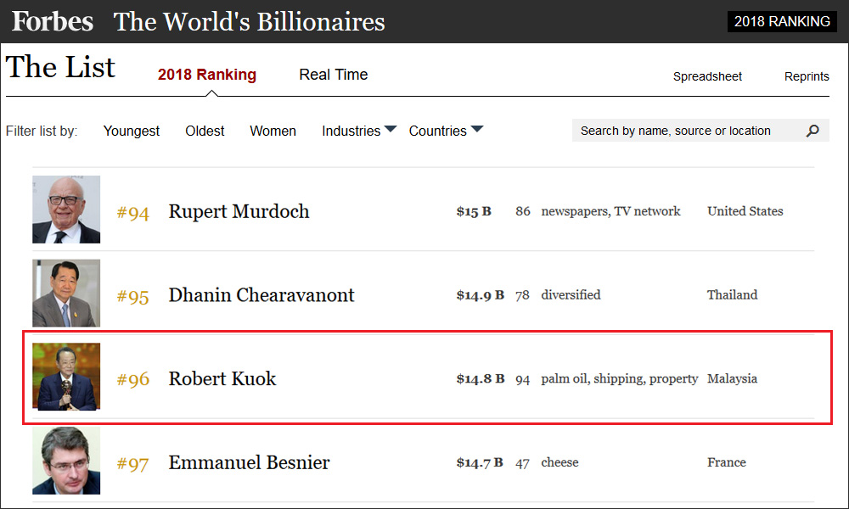Click the search magnifier icon
Screen dimensions: 849x509
click(812, 131)
